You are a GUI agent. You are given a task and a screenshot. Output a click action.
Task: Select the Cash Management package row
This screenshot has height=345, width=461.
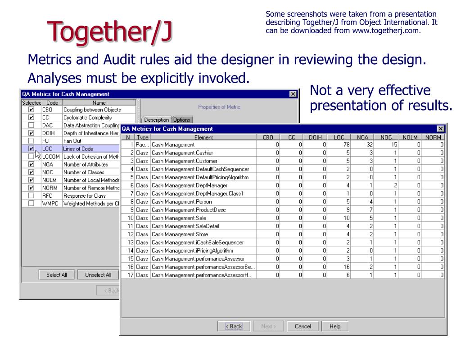283,145
